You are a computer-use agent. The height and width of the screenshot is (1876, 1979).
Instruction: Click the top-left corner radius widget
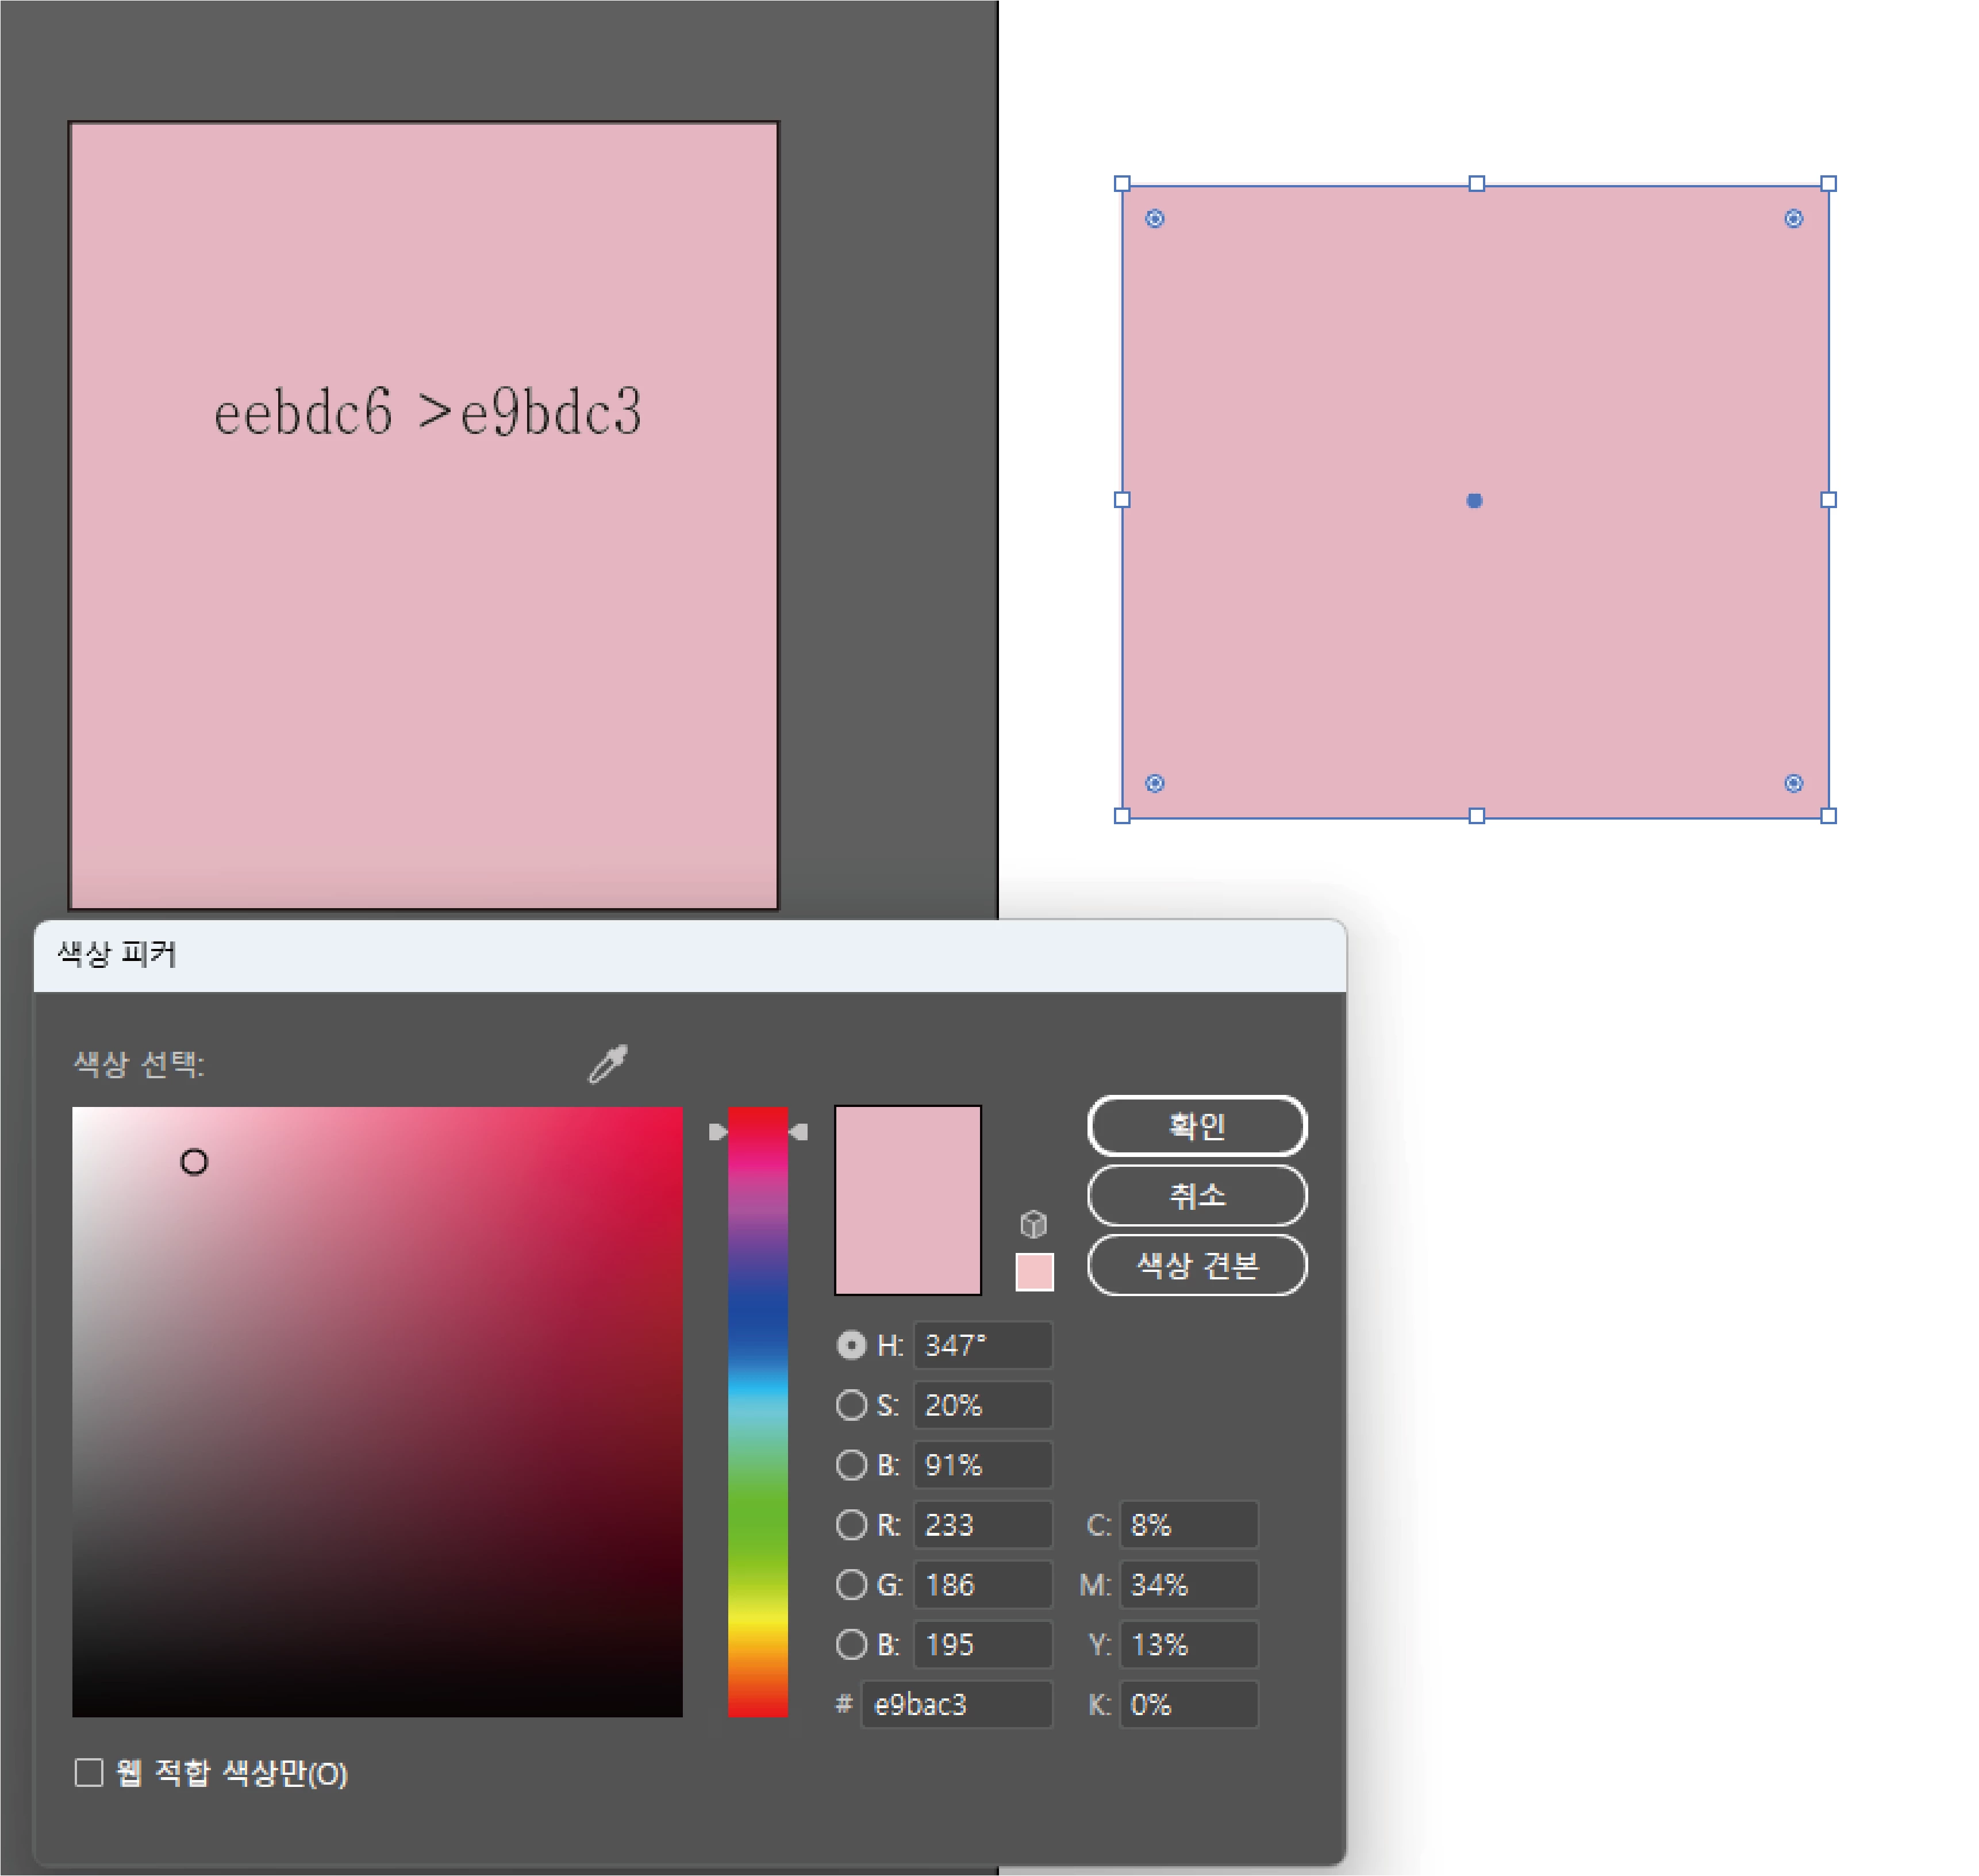point(1154,219)
